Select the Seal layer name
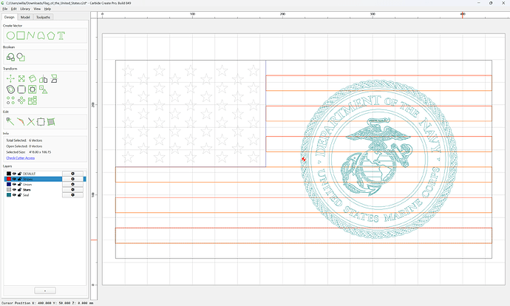This screenshot has width=510, height=306. [26, 195]
